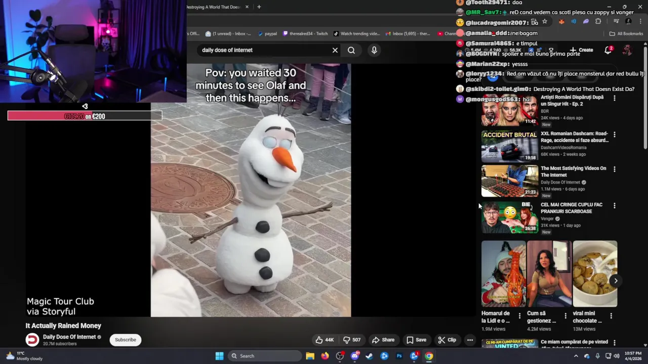This screenshot has width=648, height=364.
Task: Open options for Most Satisfying Videos
Action: (615, 169)
